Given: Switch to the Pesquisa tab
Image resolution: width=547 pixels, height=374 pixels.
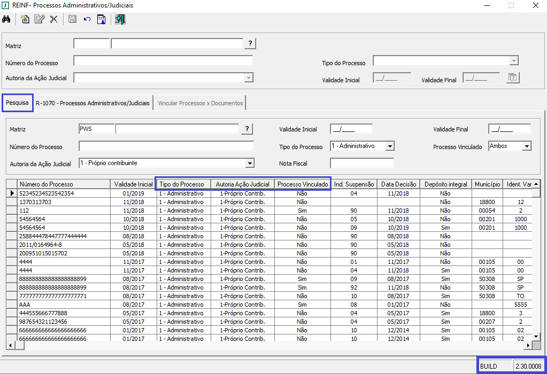Looking at the screenshot, I should tap(17, 103).
